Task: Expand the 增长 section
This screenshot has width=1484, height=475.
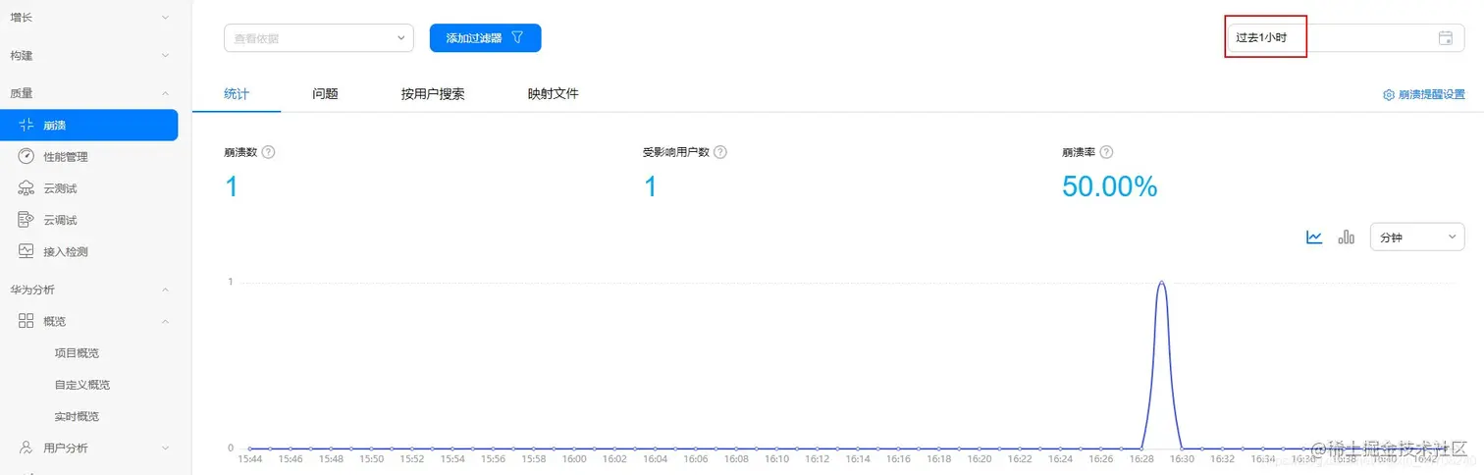Action: click(x=165, y=18)
